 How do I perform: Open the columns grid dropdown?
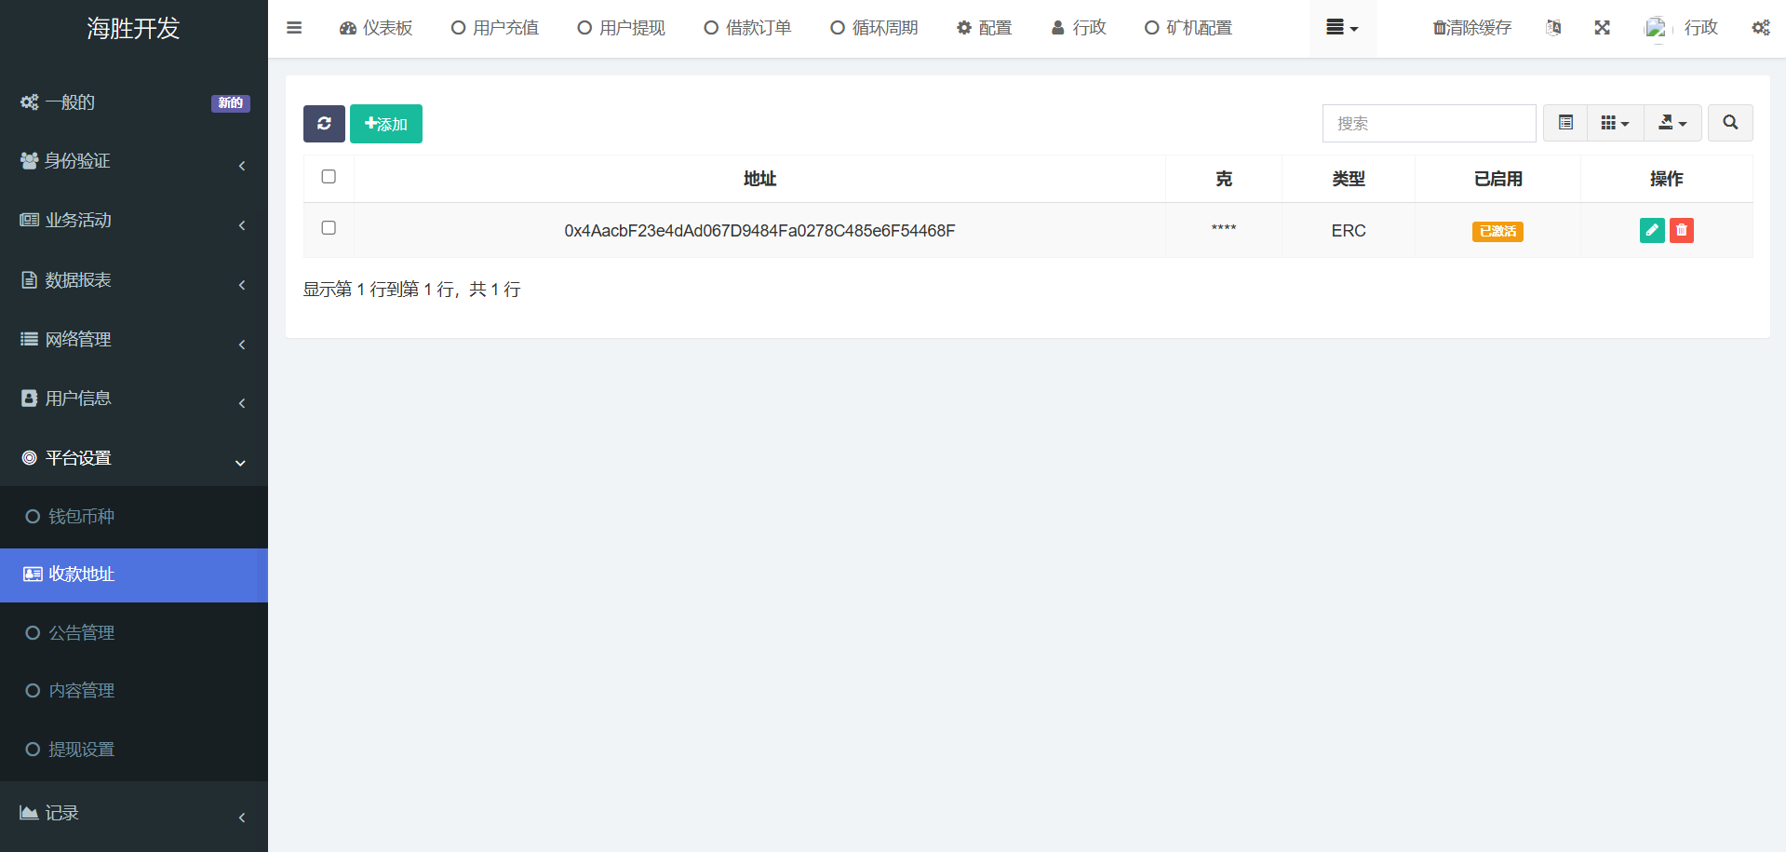(x=1616, y=123)
